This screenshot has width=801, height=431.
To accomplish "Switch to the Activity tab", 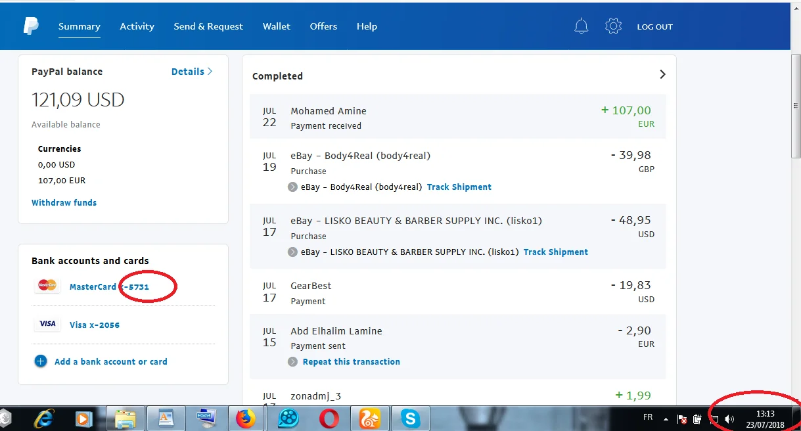I will pyautogui.click(x=137, y=26).
